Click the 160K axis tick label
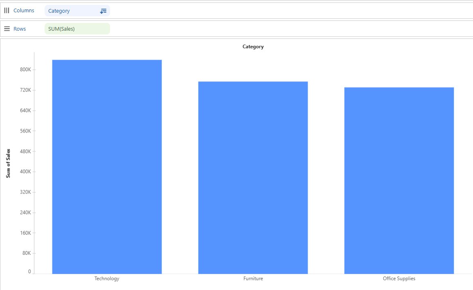This screenshot has height=290, width=473. point(26,233)
